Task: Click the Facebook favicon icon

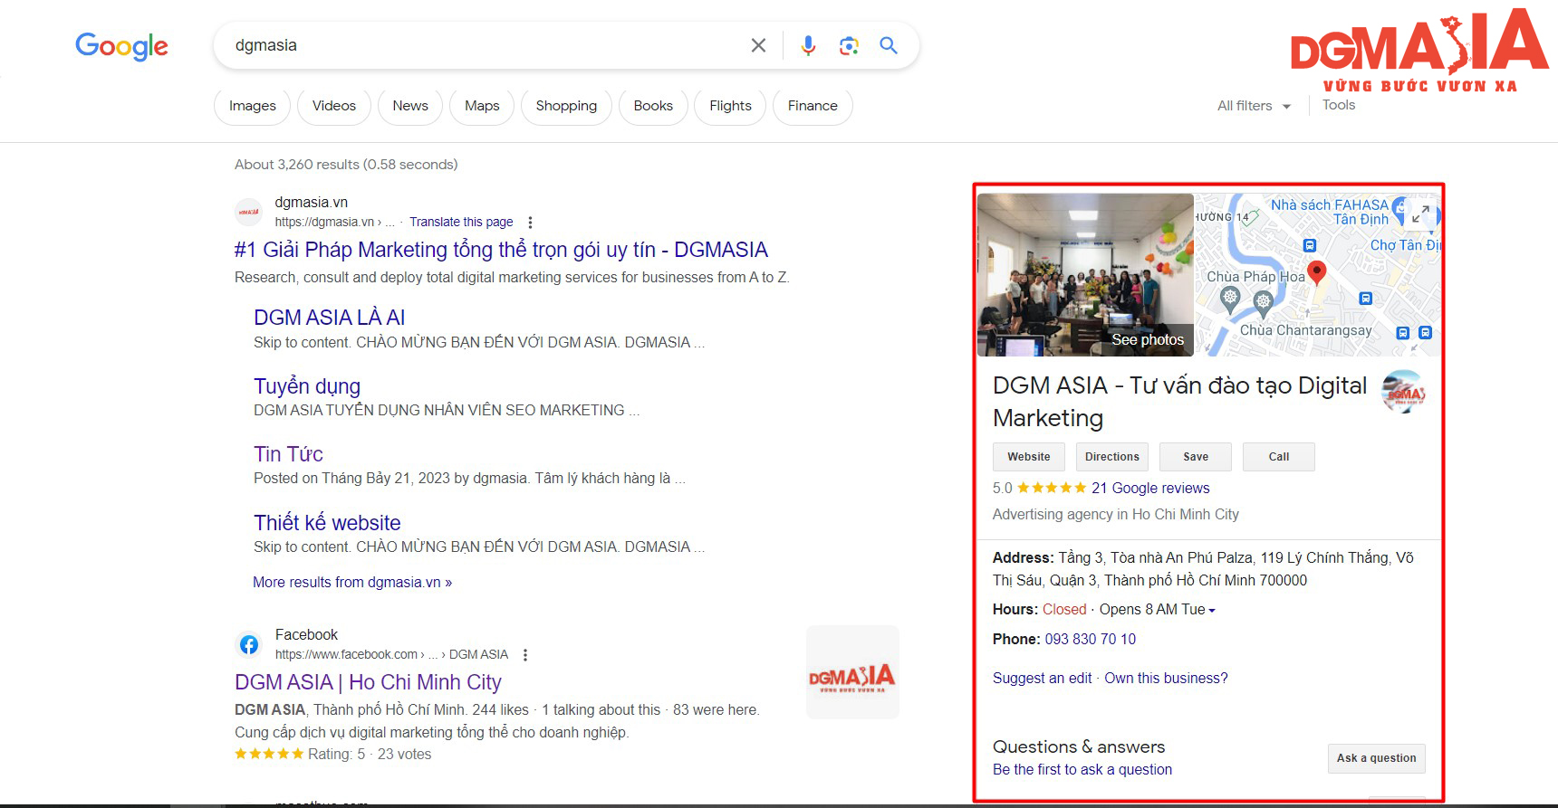Action: 249,644
